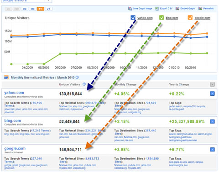The height and width of the screenshot is (177, 219).
Task: Click yahoo.com monthly change +4.06%
Action: point(122,94)
